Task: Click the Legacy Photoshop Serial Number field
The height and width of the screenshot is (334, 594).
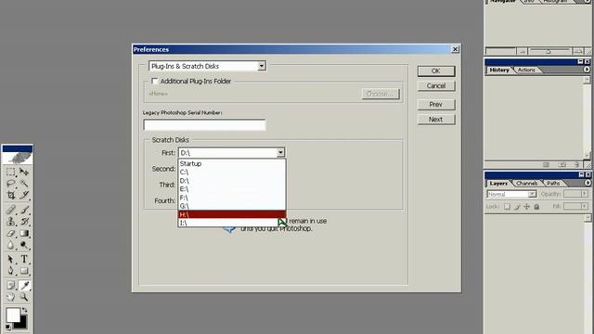Action: [x=204, y=125]
